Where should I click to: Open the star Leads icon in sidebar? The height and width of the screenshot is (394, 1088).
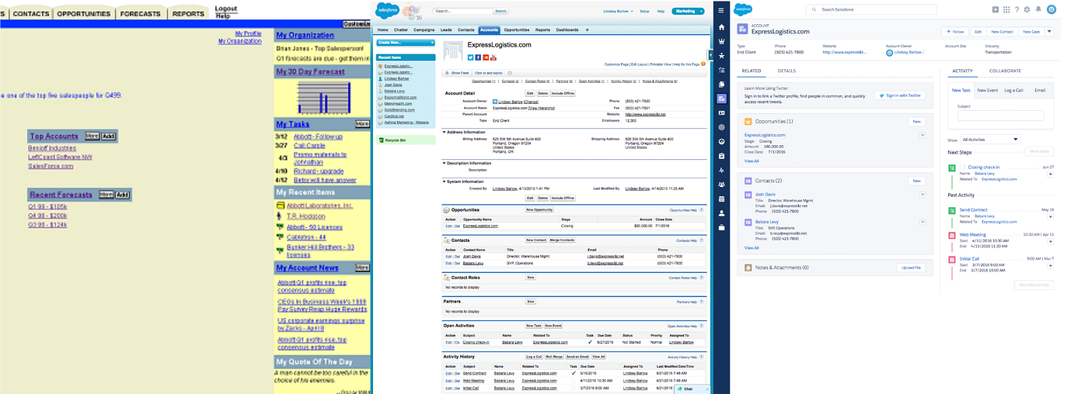[721, 56]
